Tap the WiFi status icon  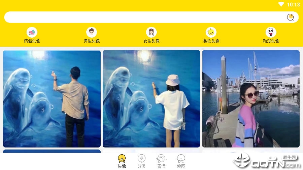tap(281, 4)
